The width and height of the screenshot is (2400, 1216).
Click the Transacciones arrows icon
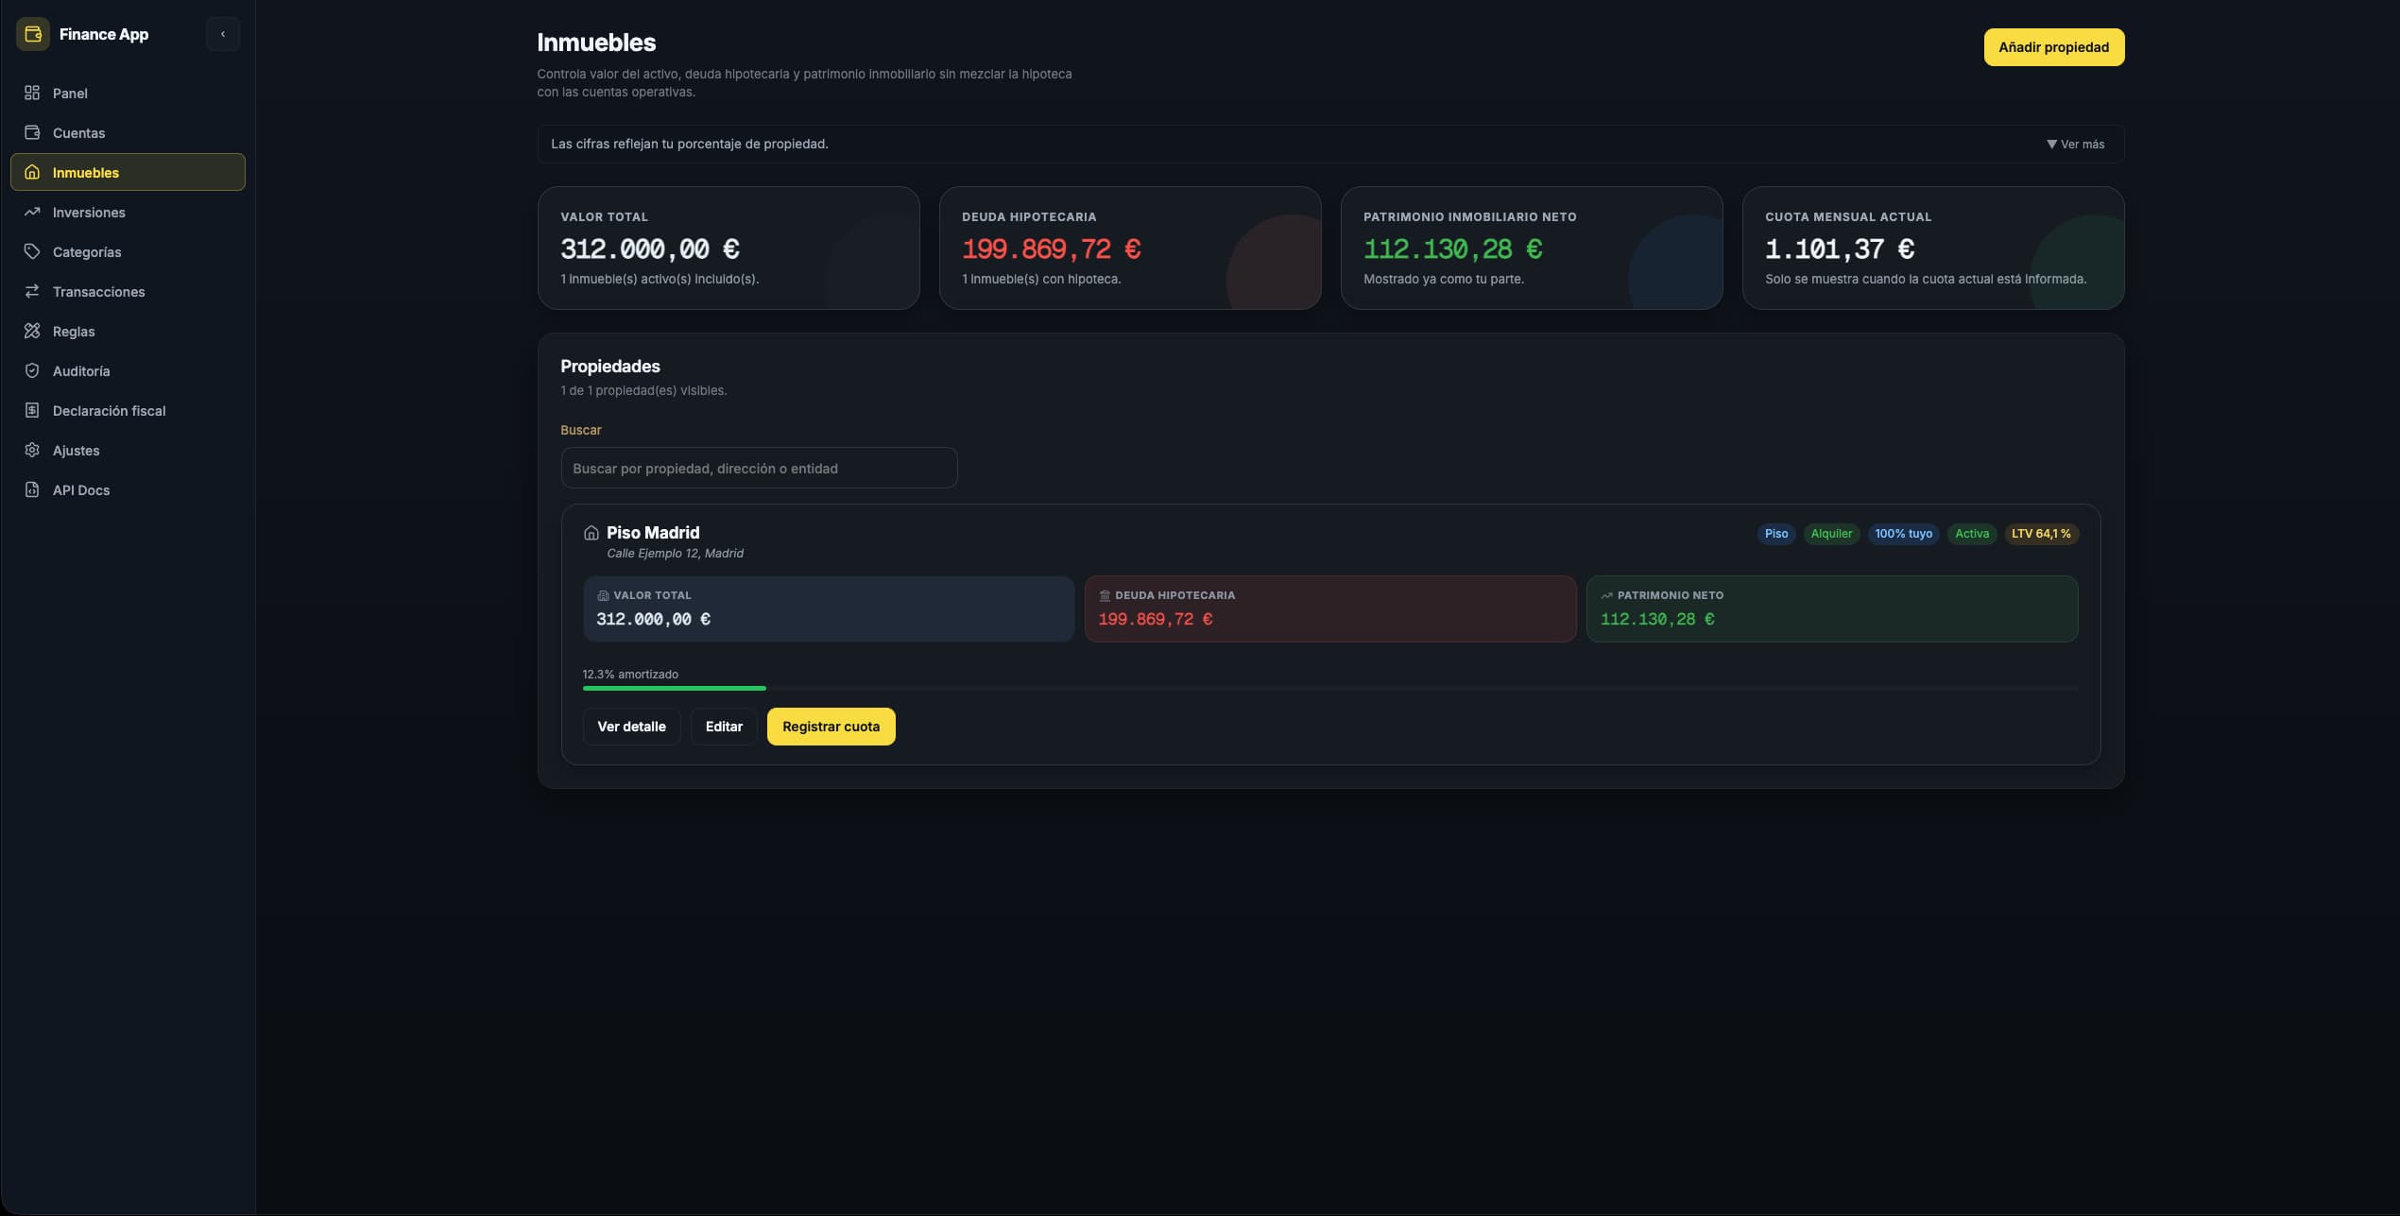(x=32, y=291)
